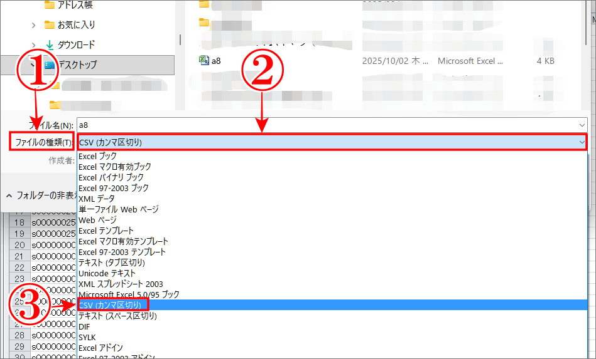The image size is (596, 359).
Task: Click the a8 Excel file icon
Action: [203, 61]
